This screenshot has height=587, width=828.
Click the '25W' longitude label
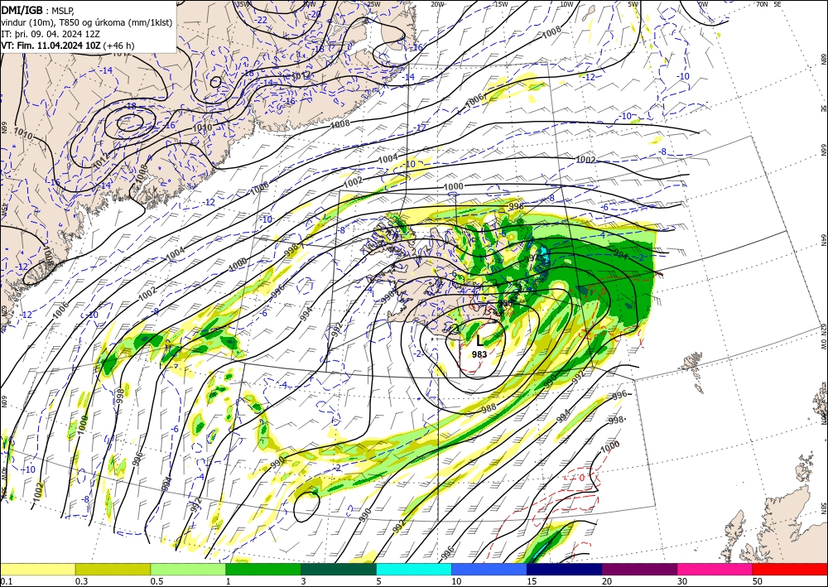373,4
